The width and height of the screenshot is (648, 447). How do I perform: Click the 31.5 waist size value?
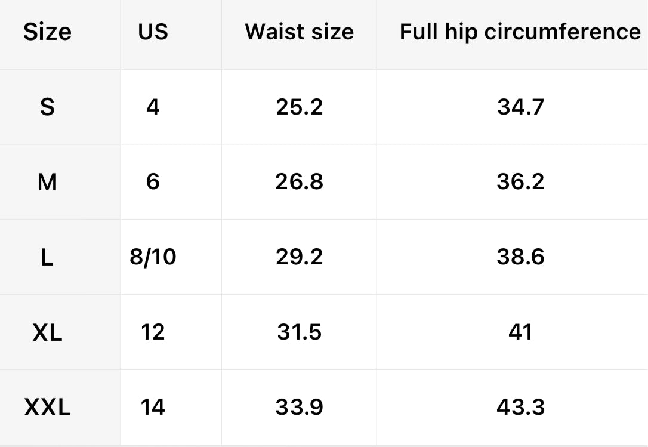click(299, 332)
